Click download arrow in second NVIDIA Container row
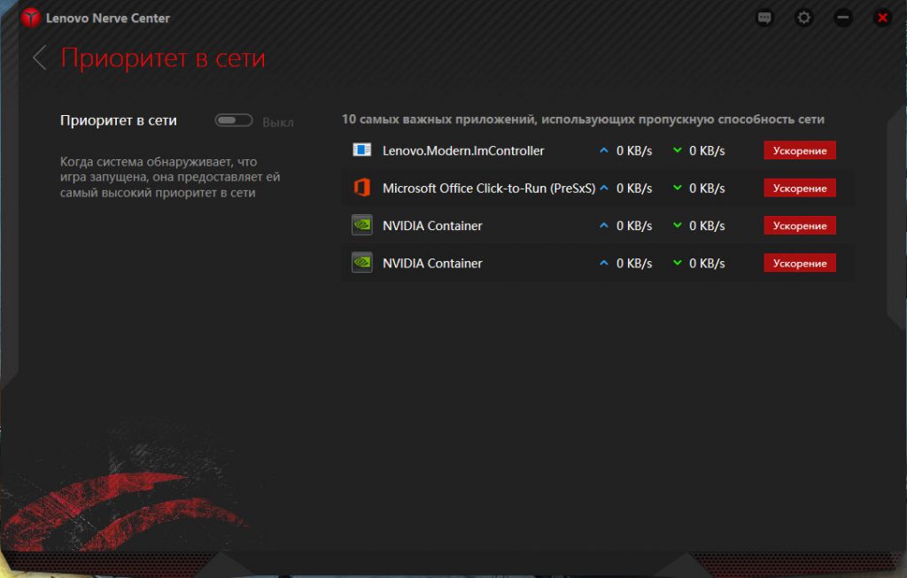This screenshot has width=907, height=578. [678, 263]
